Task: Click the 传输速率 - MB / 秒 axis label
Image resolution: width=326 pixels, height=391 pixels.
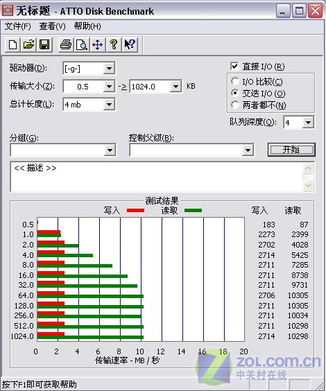Action: (127, 360)
